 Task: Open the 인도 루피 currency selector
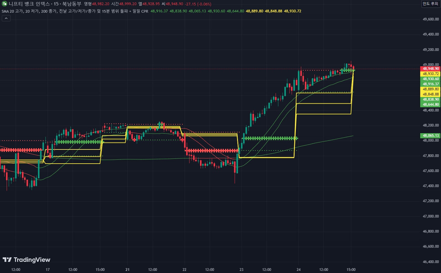click(x=430, y=4)
